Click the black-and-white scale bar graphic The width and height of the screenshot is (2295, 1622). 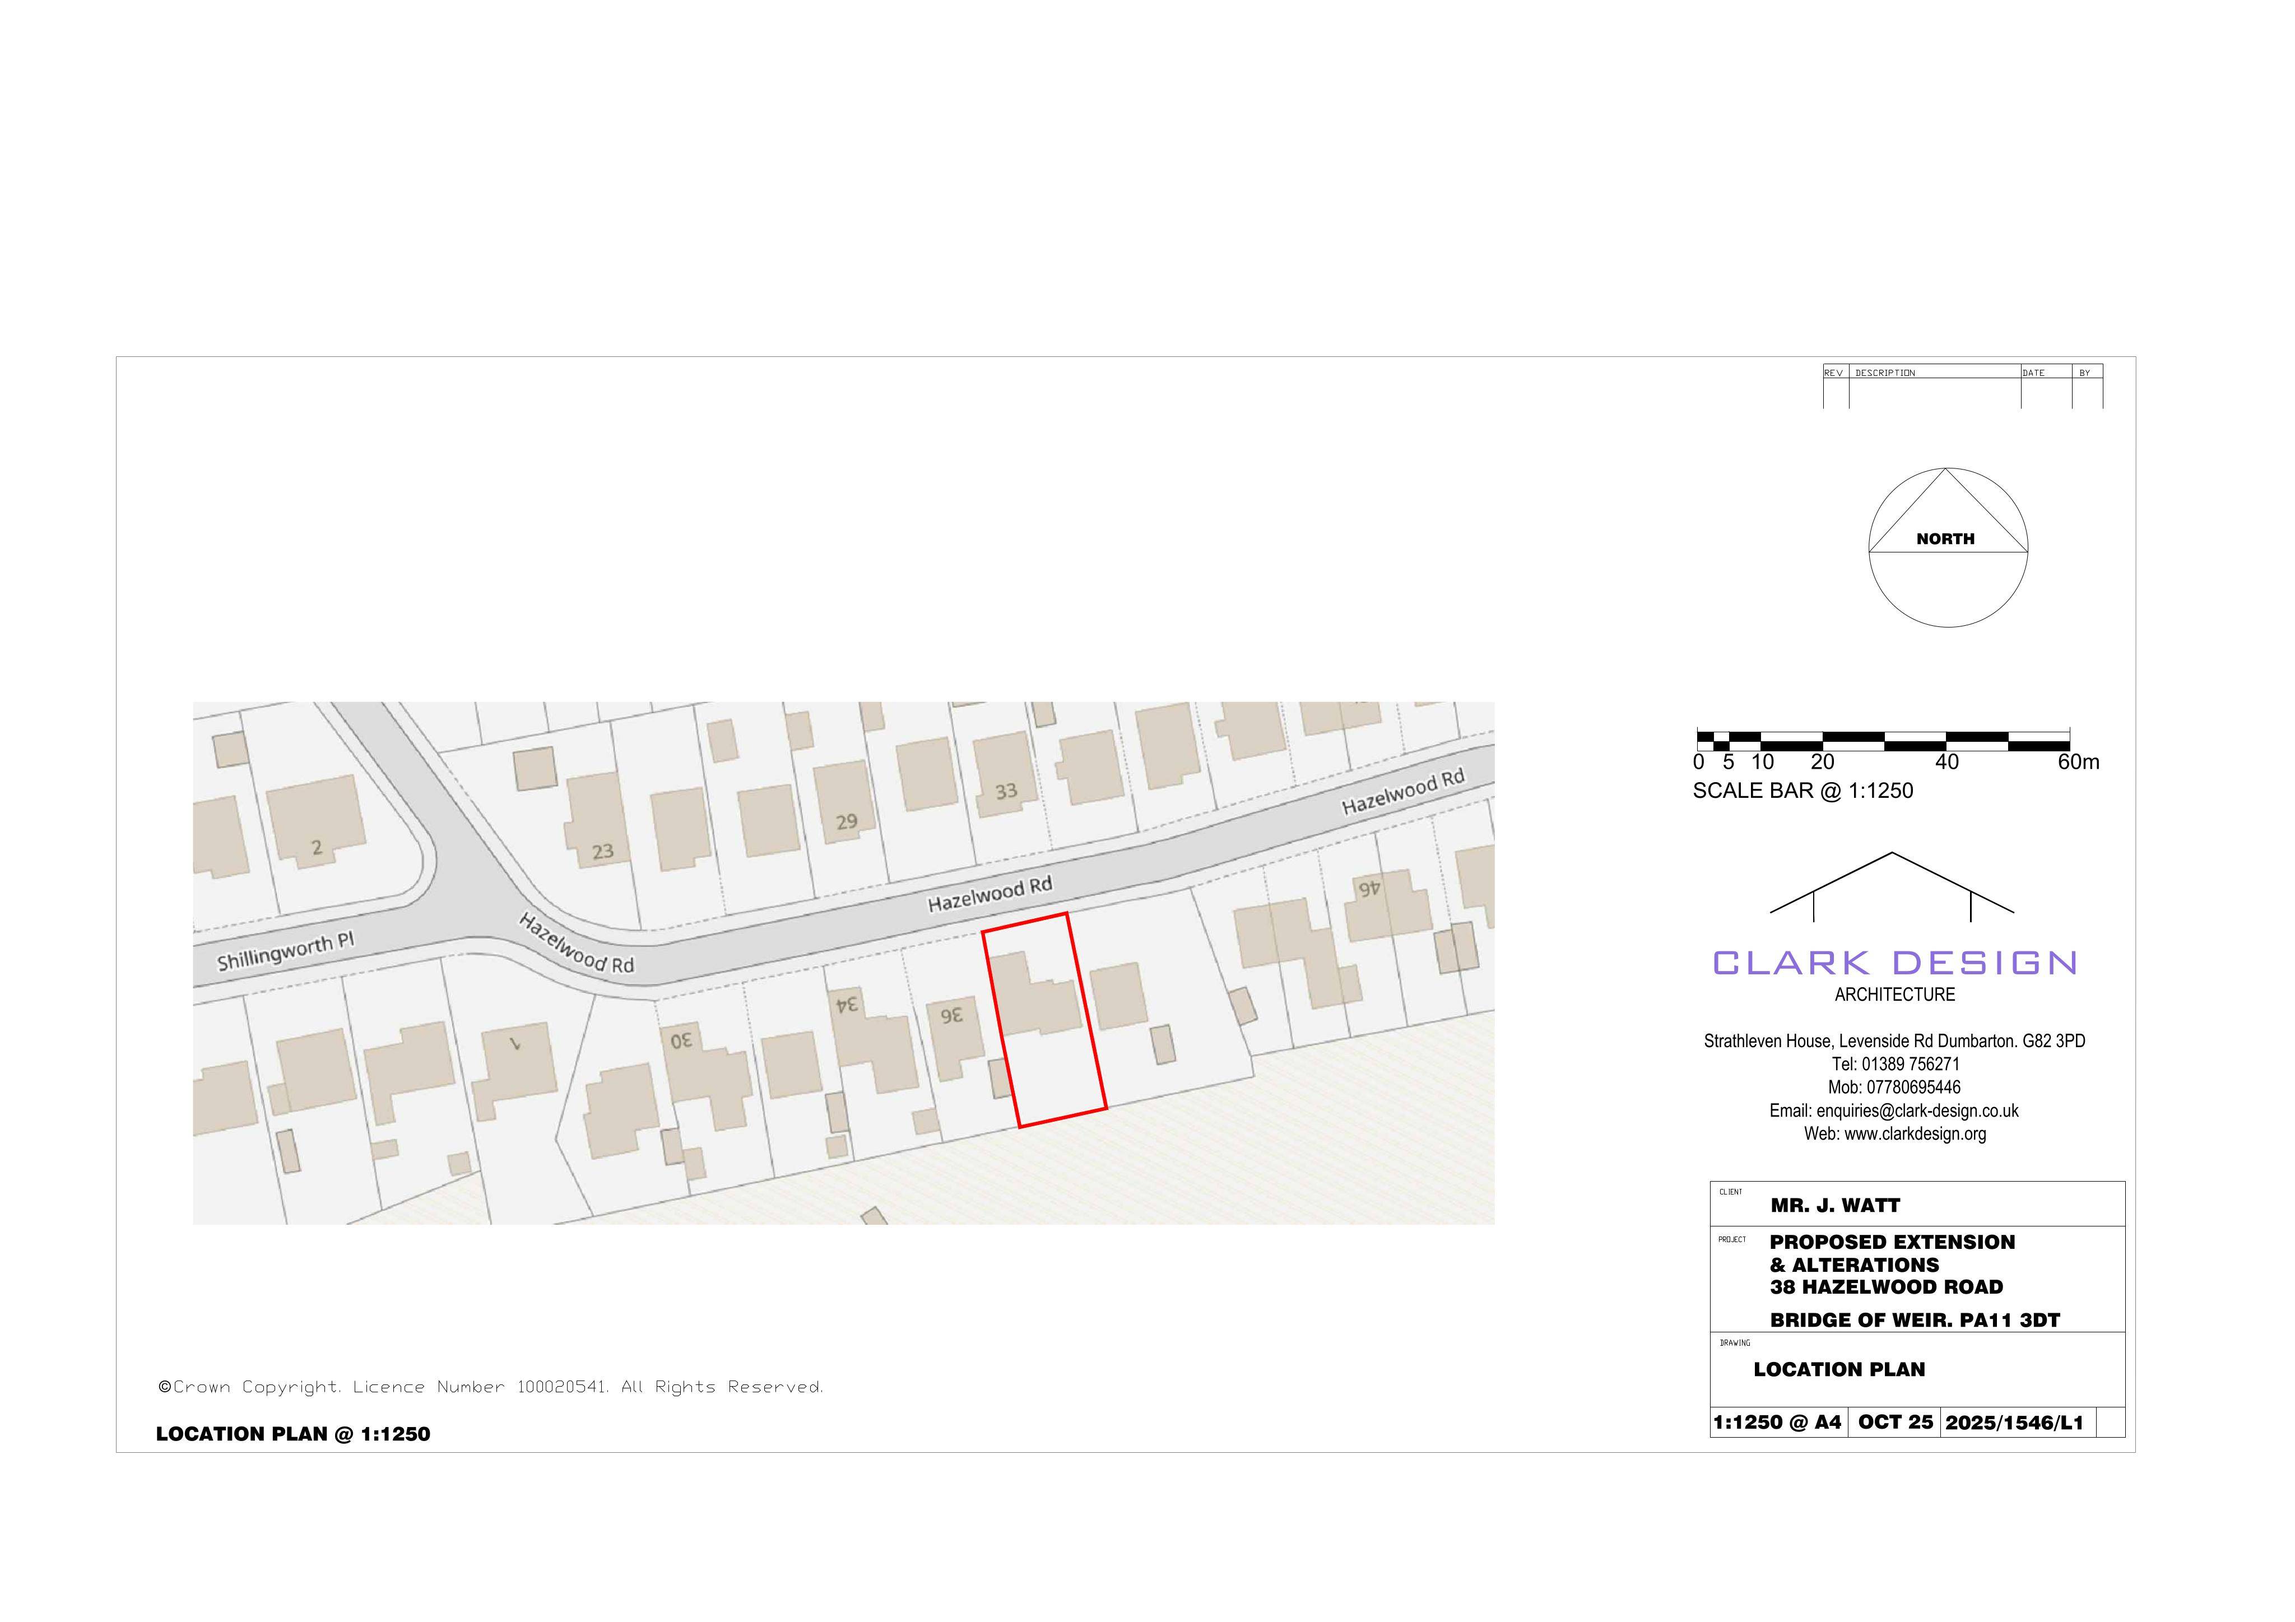pos(1883,740)
